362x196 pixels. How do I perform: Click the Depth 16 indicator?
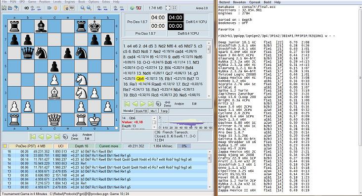click(82, 146)
